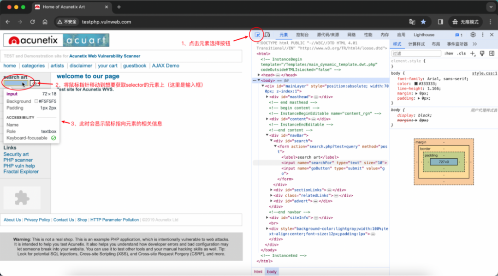Click the #333333 color swatch
The image size is (498, 276).
(x=416, y=84)
